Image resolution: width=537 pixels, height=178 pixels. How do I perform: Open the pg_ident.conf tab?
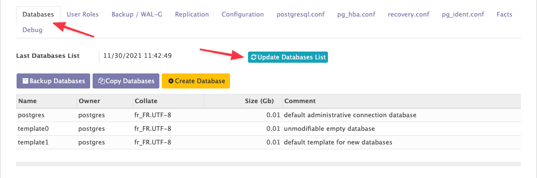(x=463, y=15)
